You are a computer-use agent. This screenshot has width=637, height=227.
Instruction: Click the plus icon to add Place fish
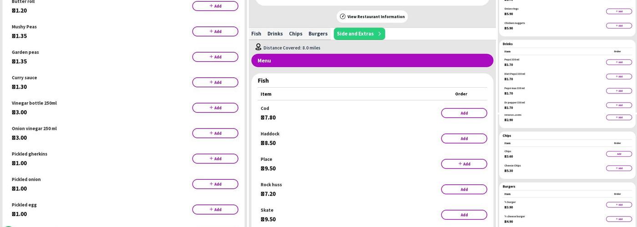tap(460, 164)
